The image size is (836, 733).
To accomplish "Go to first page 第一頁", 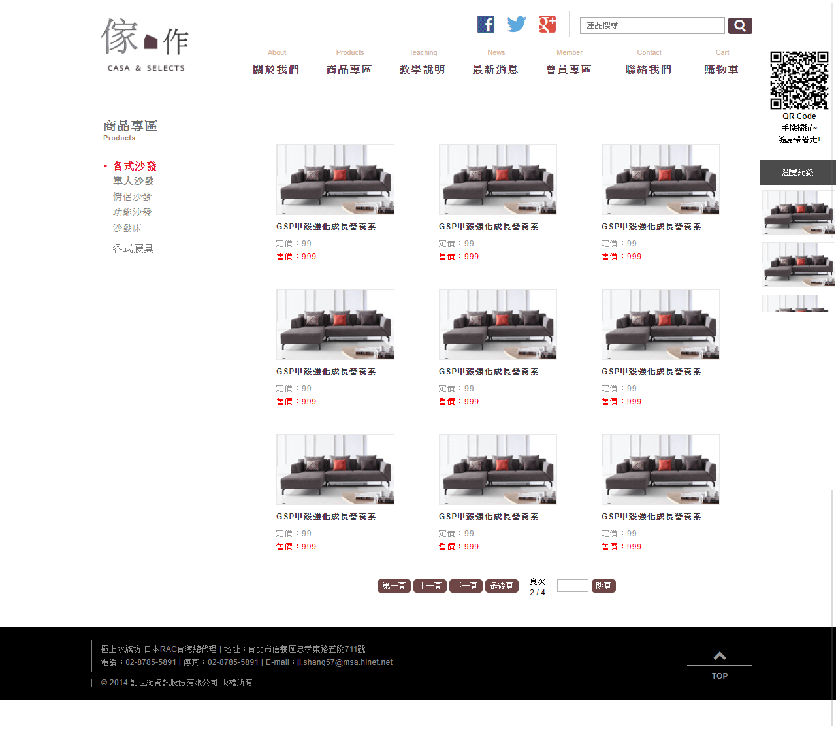I will (394, 586).
